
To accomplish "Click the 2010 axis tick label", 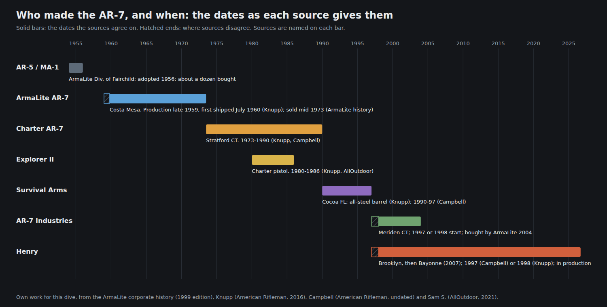I will [463, 44].
